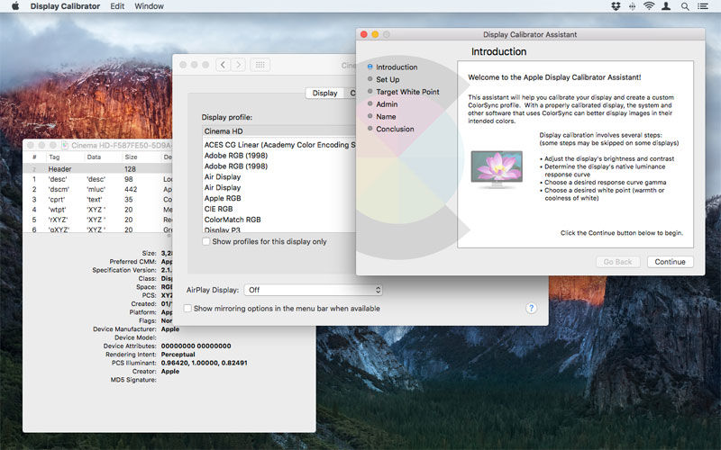
Task: Select Apple RGB profile
Action: tap(279, 198)
